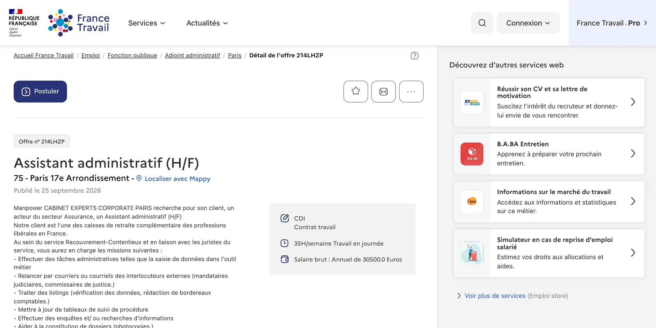The width and height of the screenshot is (656, 328).
Task: Go to Accueil France Travail breadcrumb
Action: (x=43, y=55)
